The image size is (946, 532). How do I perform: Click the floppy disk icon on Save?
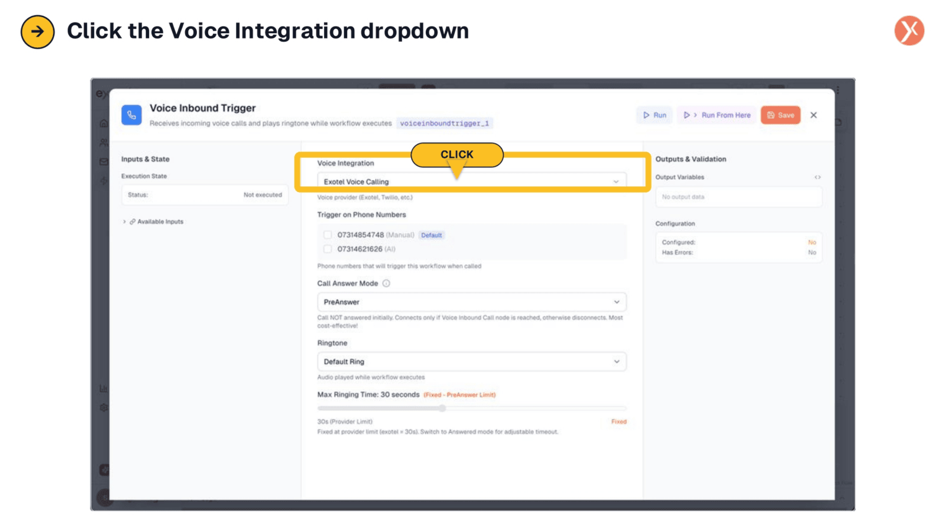point(770,115)
